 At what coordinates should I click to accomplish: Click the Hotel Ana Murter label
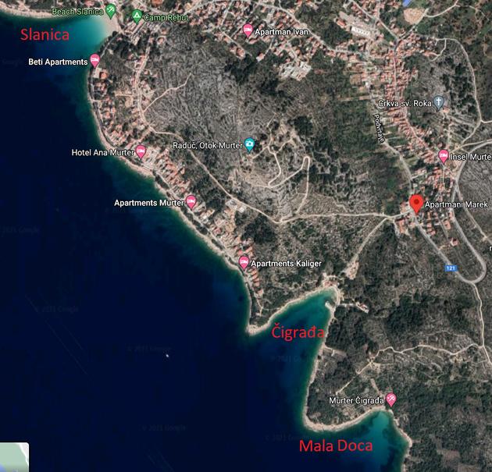(x=103, y=152)
